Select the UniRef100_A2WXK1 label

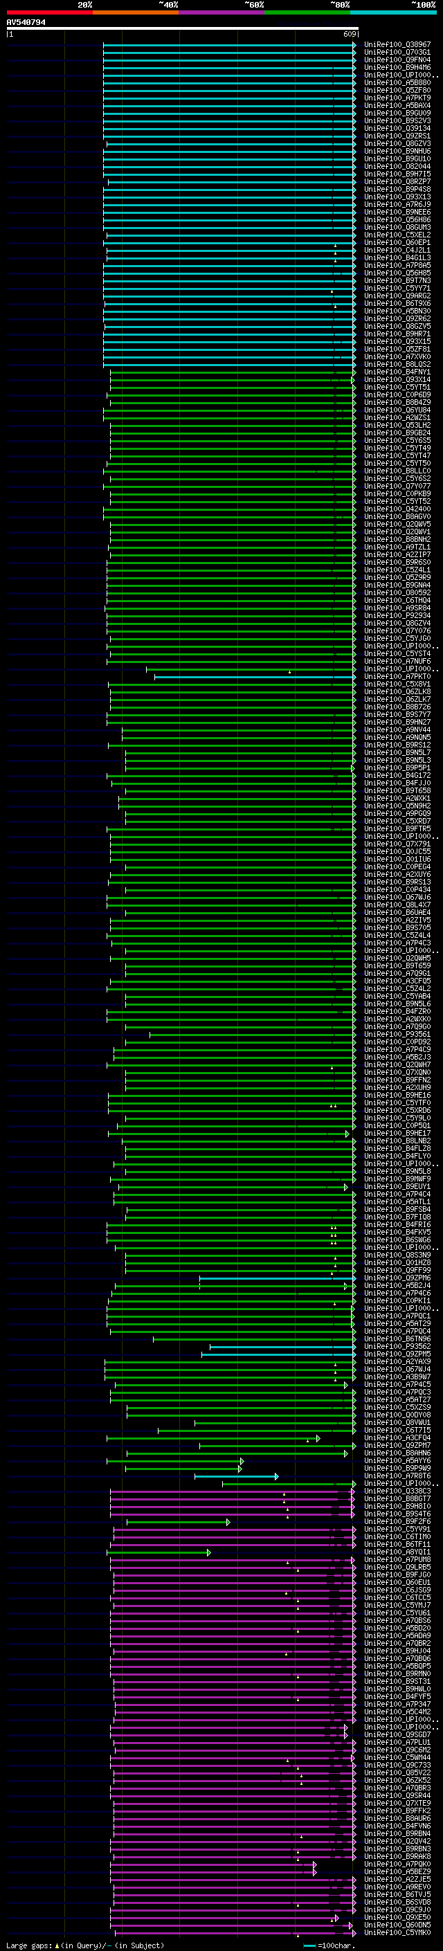397,797
